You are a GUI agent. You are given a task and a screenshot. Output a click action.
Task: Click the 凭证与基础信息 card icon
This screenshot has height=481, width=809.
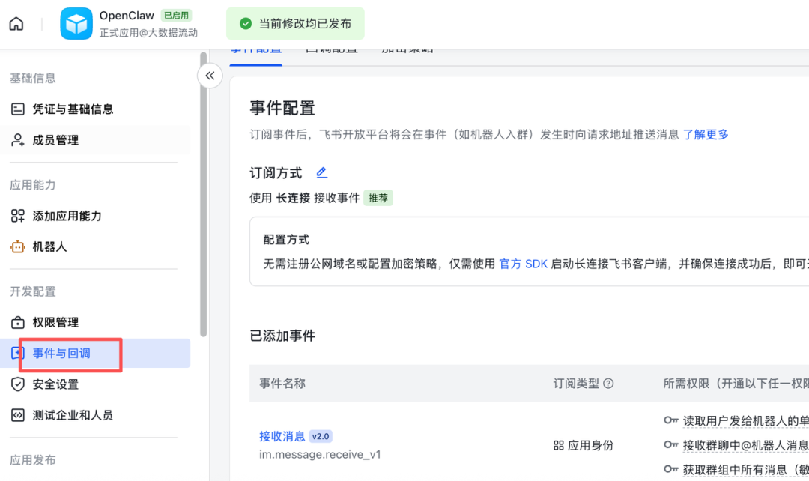(18, 109)
